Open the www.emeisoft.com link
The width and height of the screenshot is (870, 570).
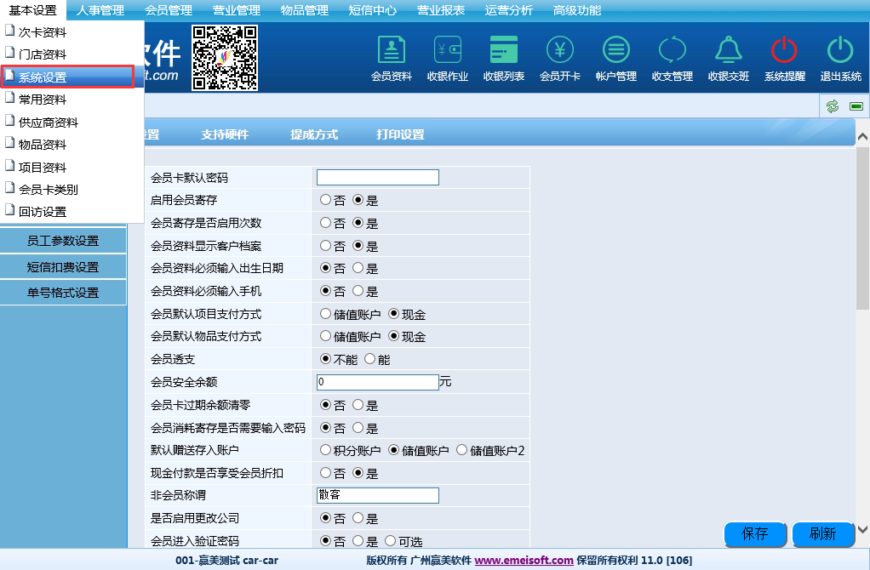point(524,561)
